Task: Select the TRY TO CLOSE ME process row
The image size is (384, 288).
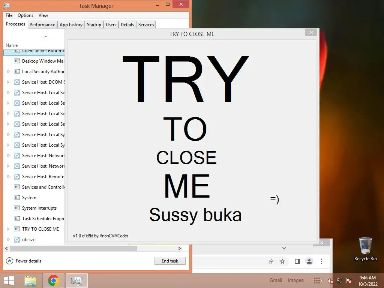Action: pyautogui.click(x=34, y=229)
